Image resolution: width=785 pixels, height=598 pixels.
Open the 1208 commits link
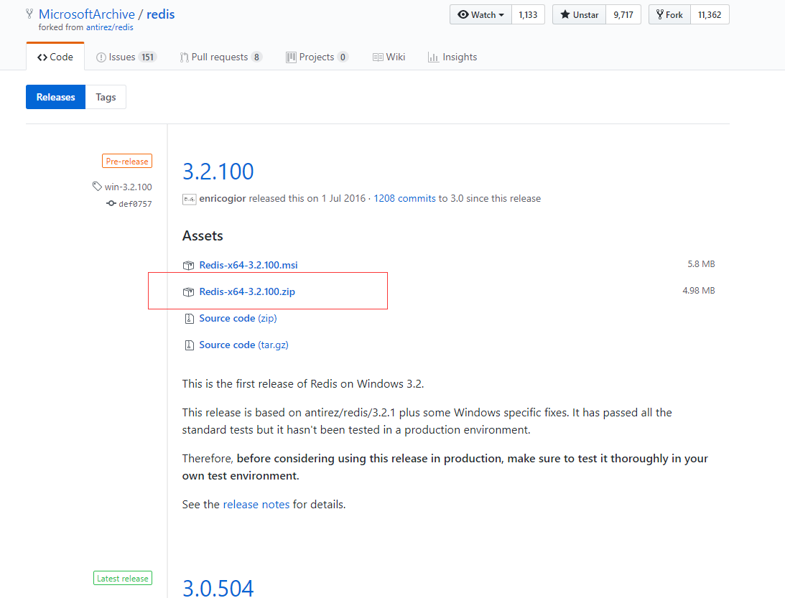(x=404, y=199)
